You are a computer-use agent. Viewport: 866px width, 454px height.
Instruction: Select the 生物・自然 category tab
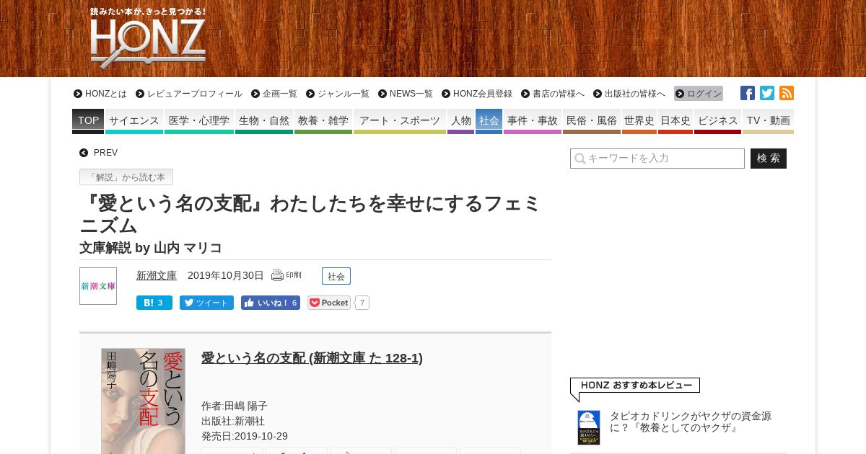click(264, 121)
